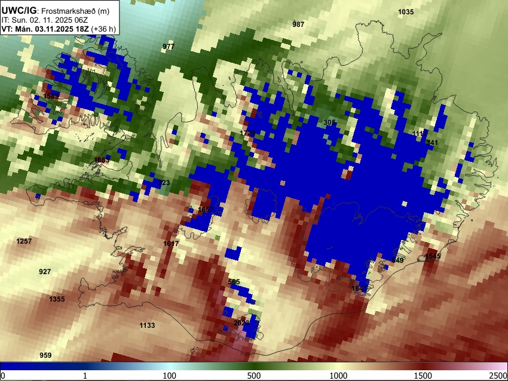
Task: Click the 305 value label
Action: tap(329, 122)
